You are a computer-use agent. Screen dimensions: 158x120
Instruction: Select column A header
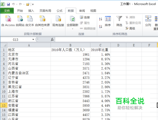(29, 45)
